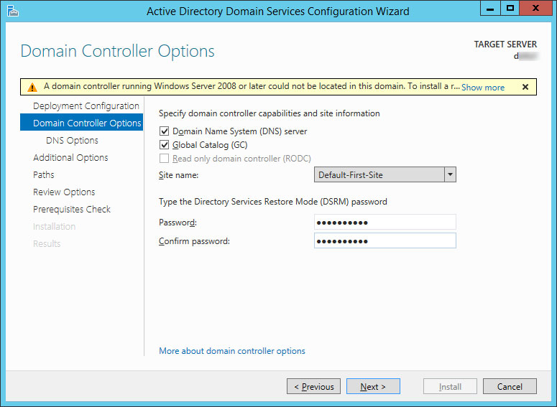The height and width of the screenshot is (407, 557).
Task: Expand warning with Show more link
Action: click(x=483, y=88)
